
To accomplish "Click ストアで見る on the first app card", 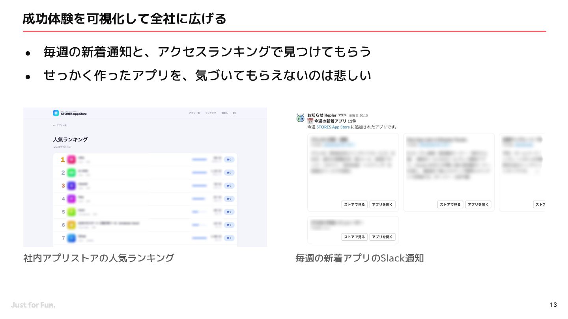I will pos(354,204).
